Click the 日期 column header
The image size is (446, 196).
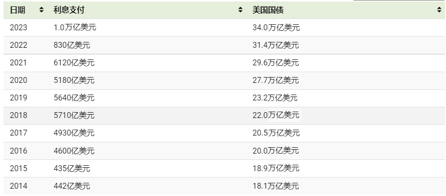click(x=18, y=10)
